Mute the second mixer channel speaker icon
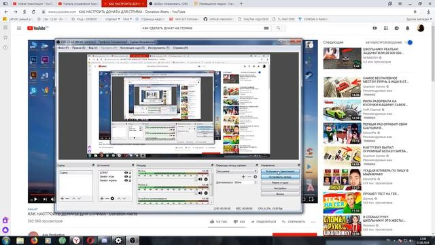 pyautogui.click(x=201, y=193)
